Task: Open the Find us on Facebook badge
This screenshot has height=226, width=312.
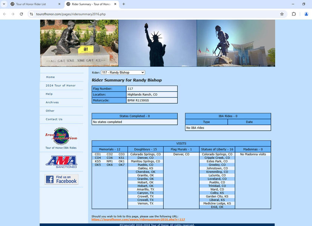Action: (61, 179)
